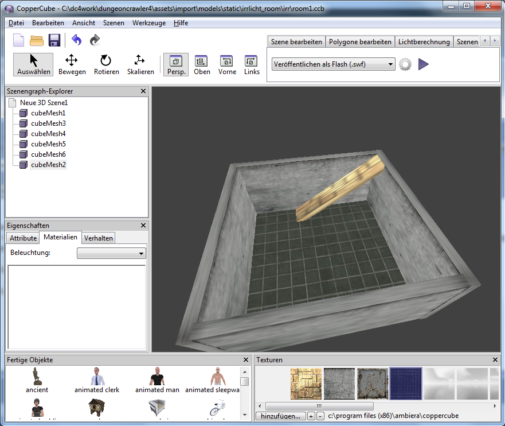Open a file with folder icon
The width and height of the screenshot is (505, 426).
coord(37,40)
